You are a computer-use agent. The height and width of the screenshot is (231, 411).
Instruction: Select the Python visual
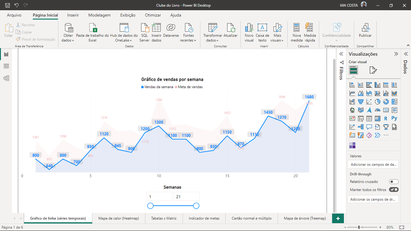click(x=394, y=119)
